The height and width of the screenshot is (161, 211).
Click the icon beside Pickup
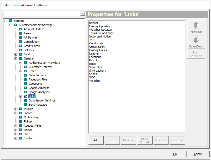click(x=21, y=121)
